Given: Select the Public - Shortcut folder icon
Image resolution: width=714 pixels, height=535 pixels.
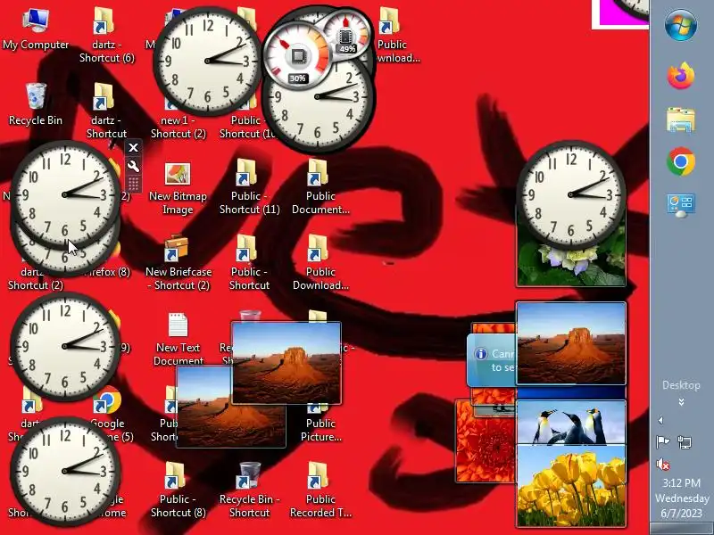Looking at the screenshot, I should (249, 262).
